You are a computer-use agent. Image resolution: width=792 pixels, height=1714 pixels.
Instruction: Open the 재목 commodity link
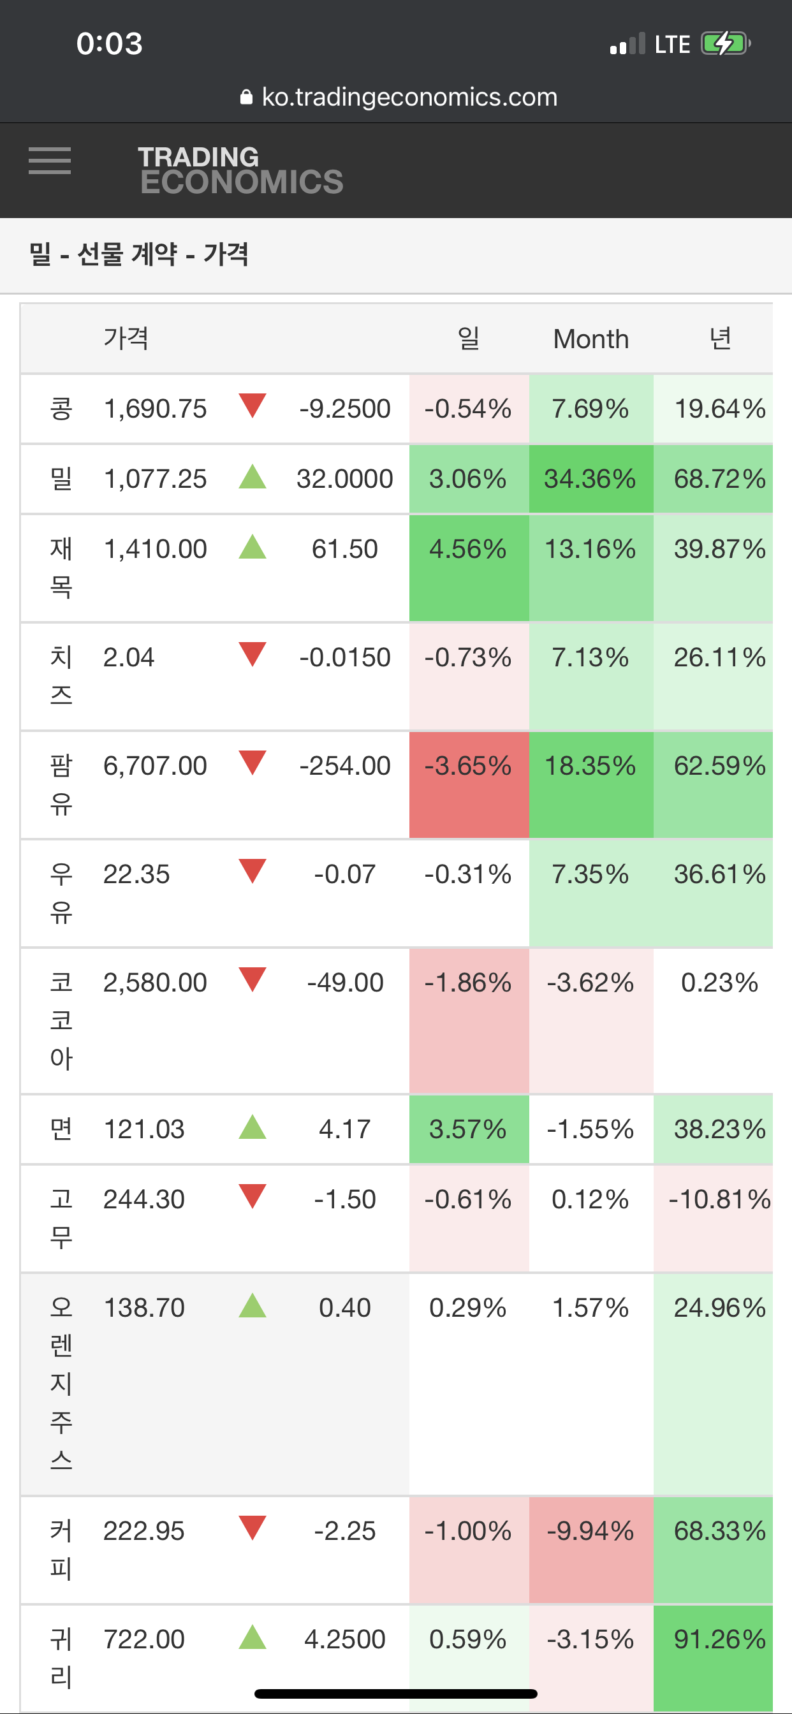[x=61, y=568]
